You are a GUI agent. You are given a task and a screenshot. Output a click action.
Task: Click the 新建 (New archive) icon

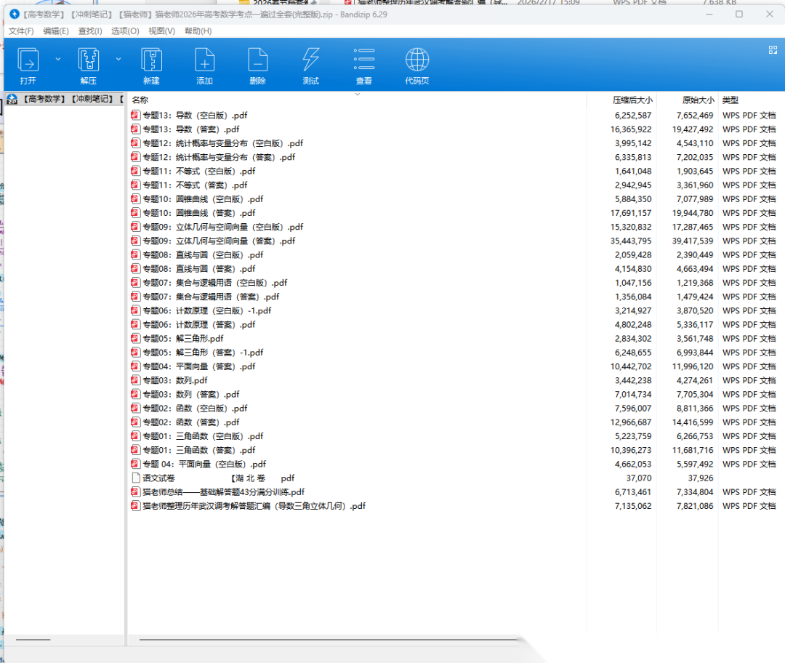[x=151, y=60]
